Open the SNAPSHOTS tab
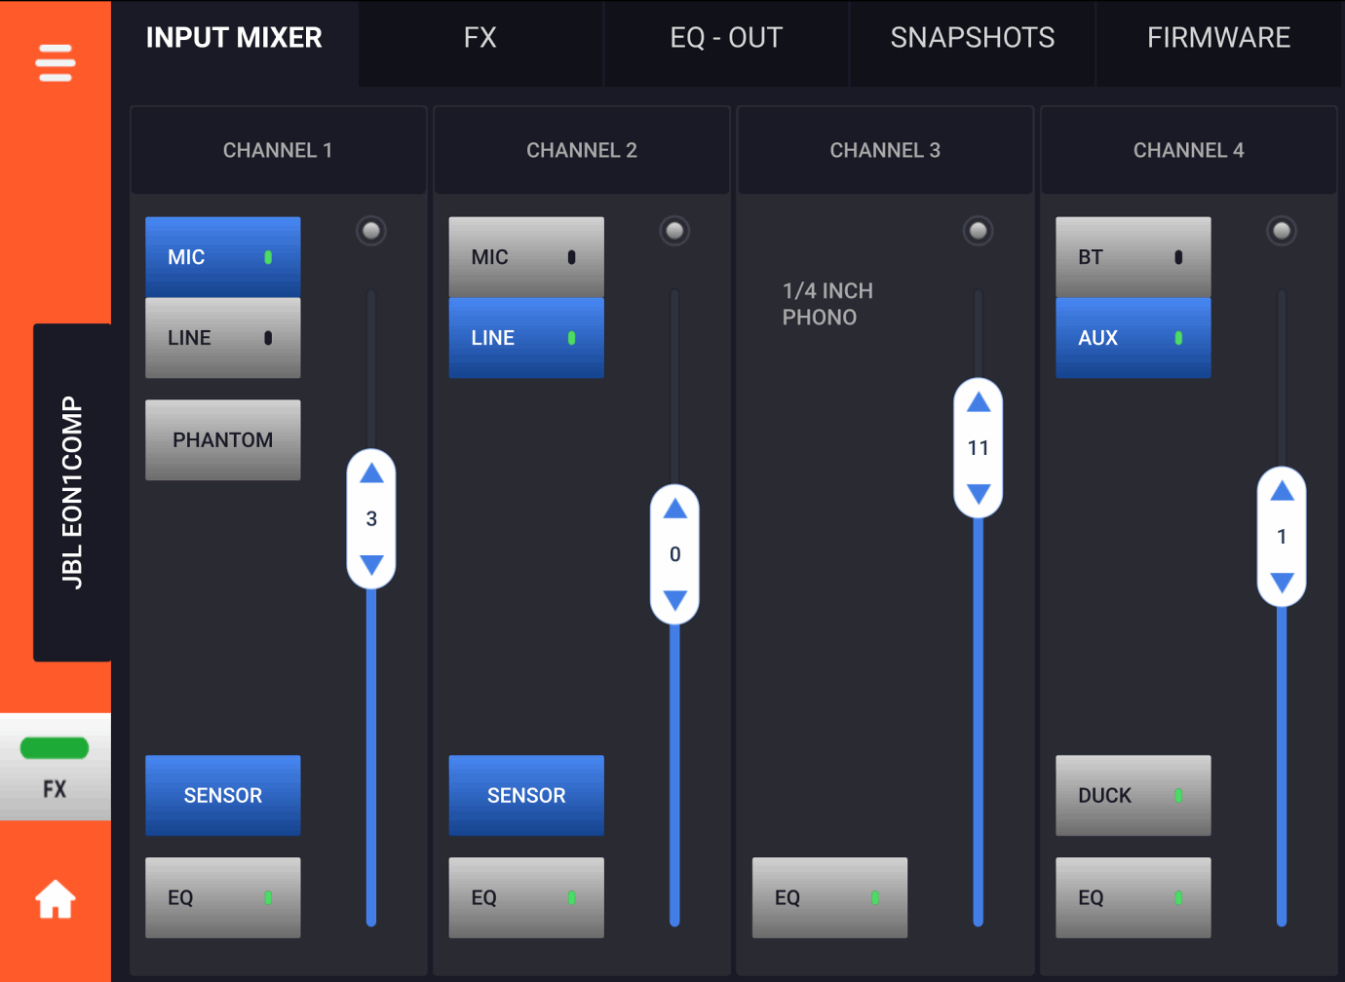 pyautogui.click(x=972, y=38)
